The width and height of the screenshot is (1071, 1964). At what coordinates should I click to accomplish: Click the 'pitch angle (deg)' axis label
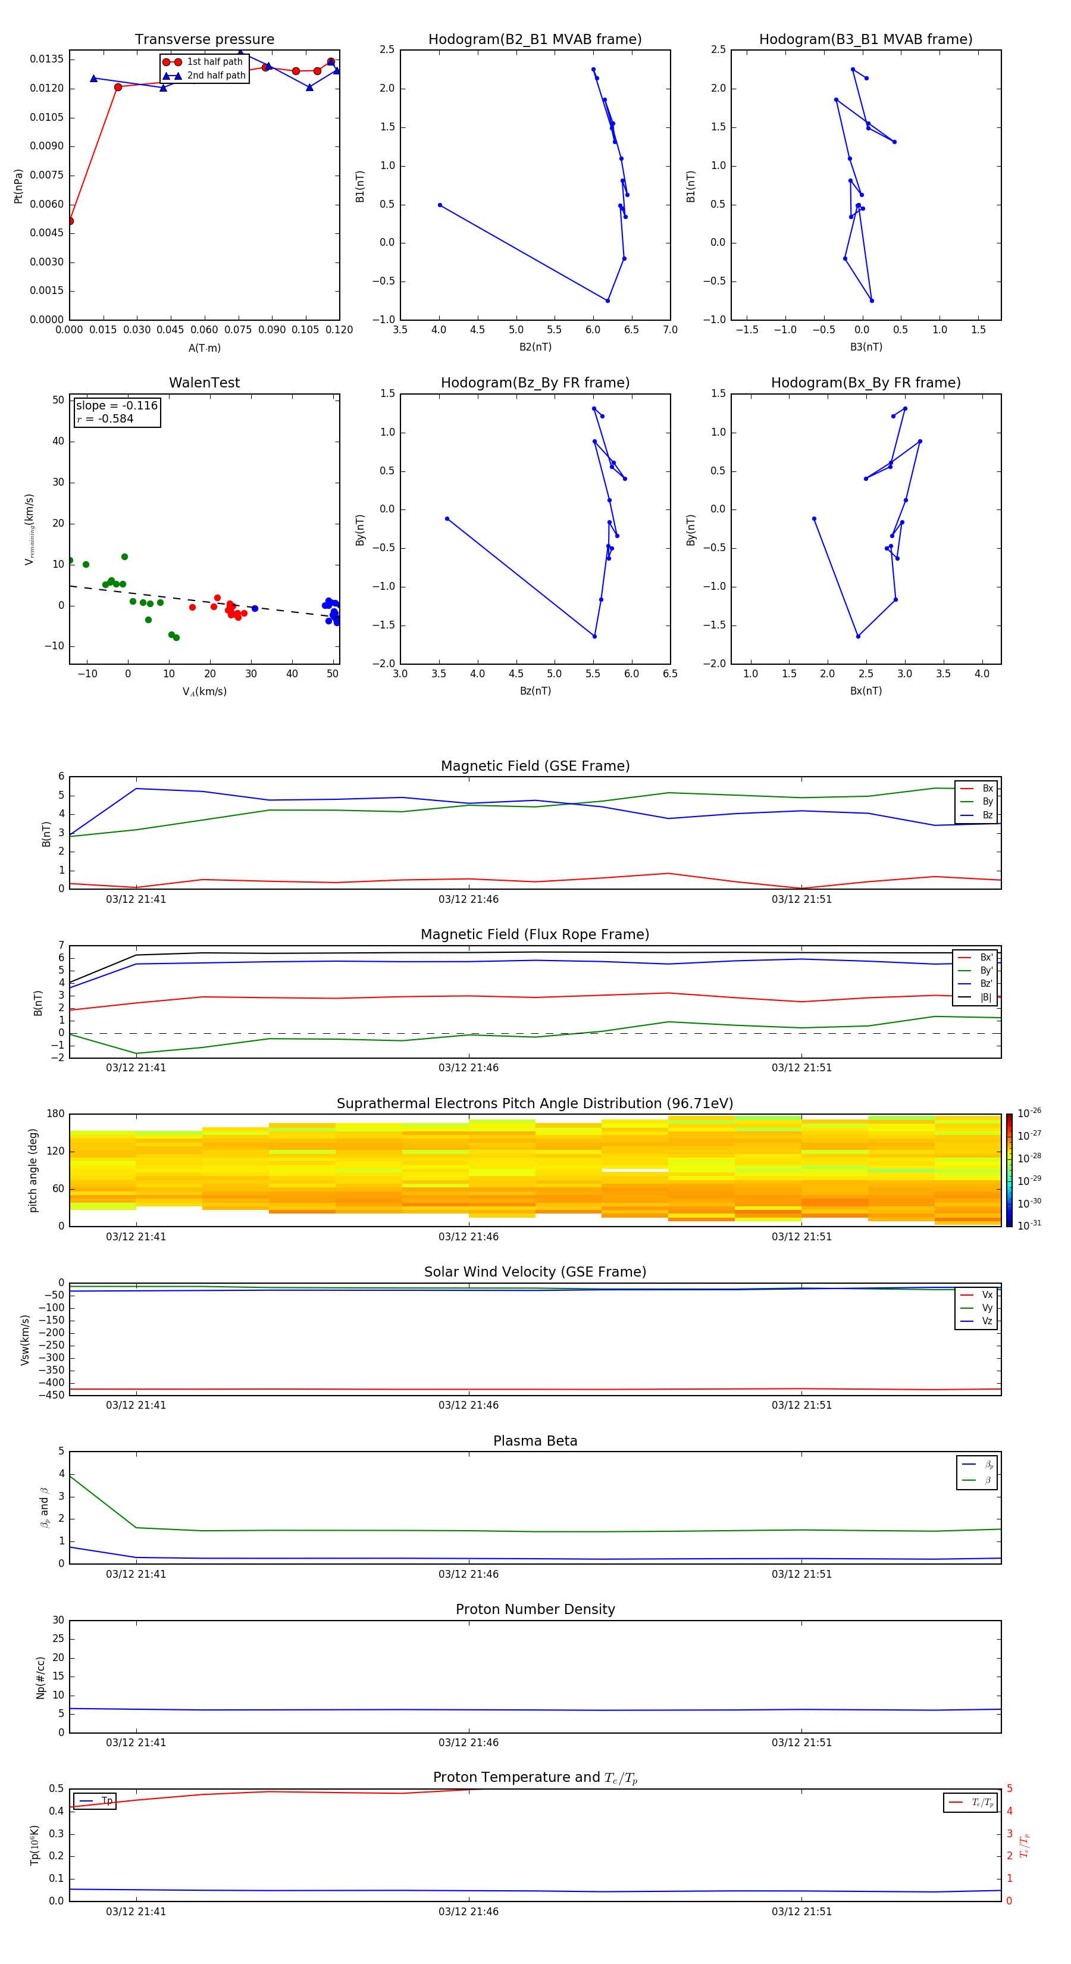pos(33,1170)
